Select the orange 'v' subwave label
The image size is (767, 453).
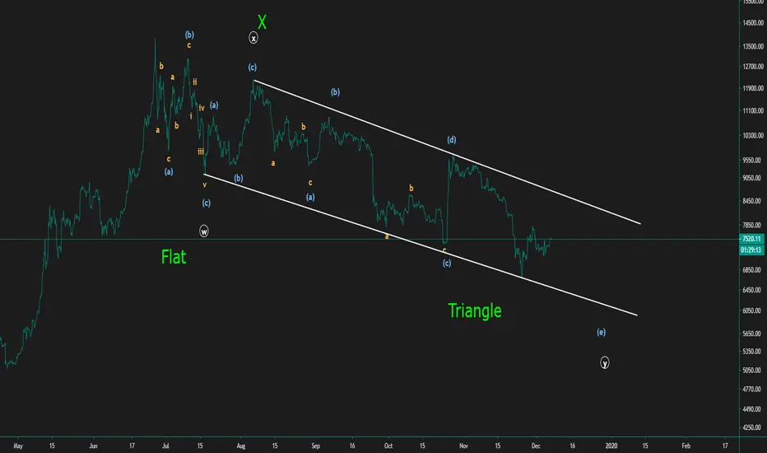point(204,184)
